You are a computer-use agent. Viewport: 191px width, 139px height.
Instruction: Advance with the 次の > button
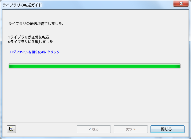pos(131,129)
